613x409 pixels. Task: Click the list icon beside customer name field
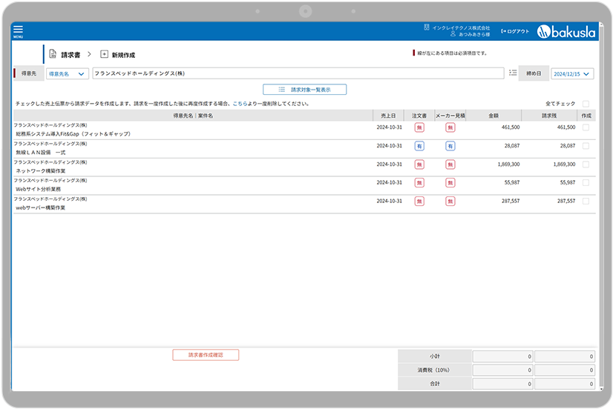point(513,73)
